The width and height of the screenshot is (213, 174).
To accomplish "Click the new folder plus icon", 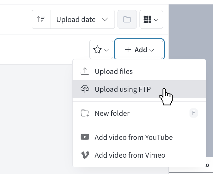I will click(x=85, y=113).
